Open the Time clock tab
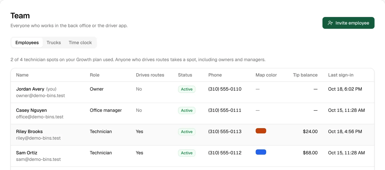The width and height of the screenshot is (385, 170). [x=80, y=43]
